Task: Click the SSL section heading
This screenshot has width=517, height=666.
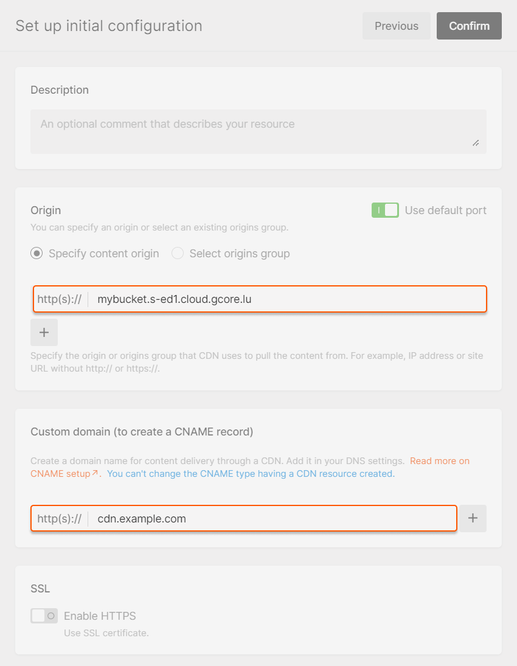Action: pos(40,588)
